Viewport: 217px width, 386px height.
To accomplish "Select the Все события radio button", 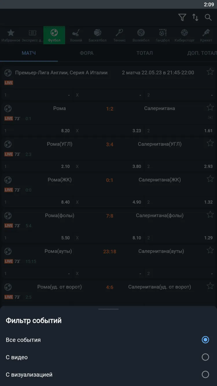I will click(x=205, y=340).
